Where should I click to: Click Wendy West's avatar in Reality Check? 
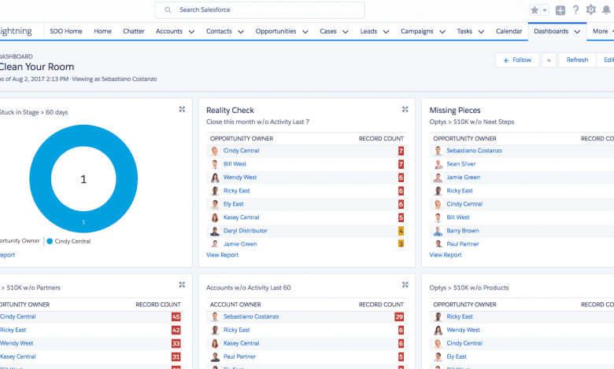215,177
